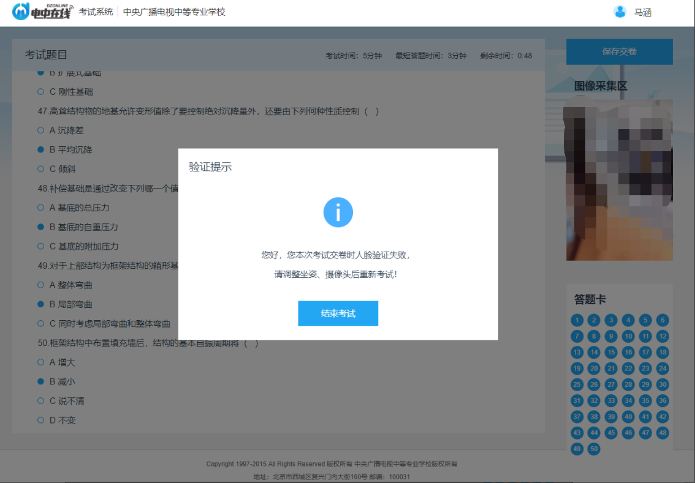Select question 25 in 答题卡

[x=577, y=384]
